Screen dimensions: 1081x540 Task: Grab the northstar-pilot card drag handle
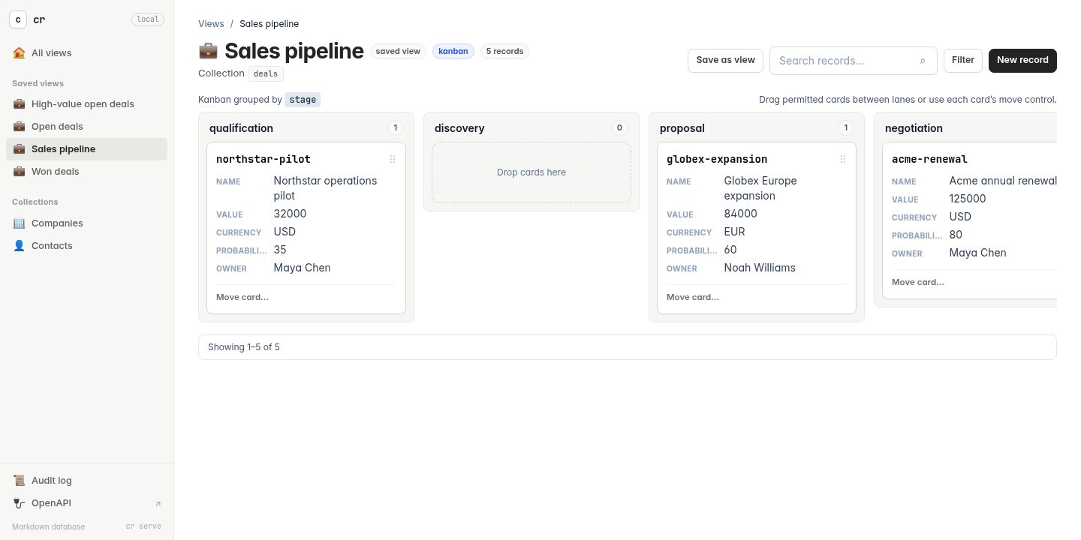tap(393, 159)
